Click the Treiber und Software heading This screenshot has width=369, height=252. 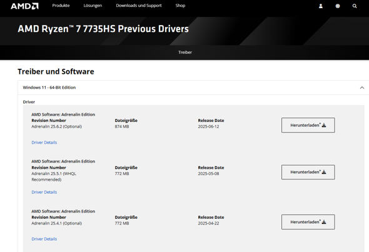tap(56, 71)
